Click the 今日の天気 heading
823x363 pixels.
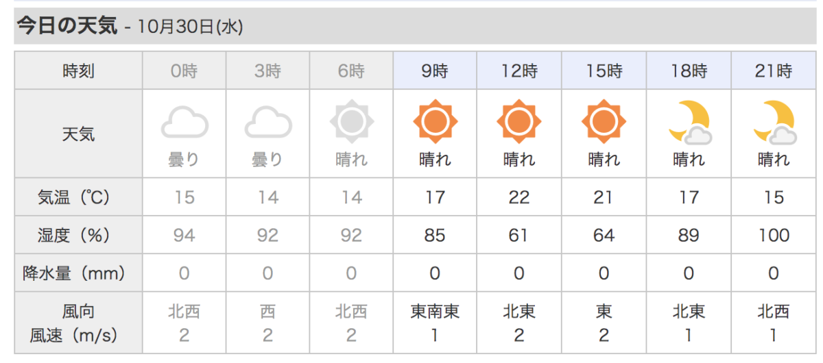point(67,27)
